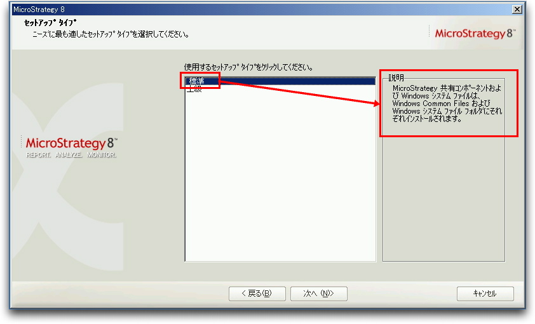Click the description text about Windows Common Files
The image size is (535, 324).
(x=447, y=104)
